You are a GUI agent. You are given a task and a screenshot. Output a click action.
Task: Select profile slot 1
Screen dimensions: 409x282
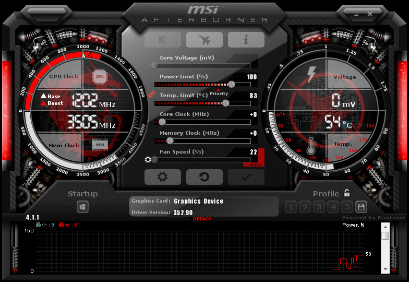click(x=291, y=207)
